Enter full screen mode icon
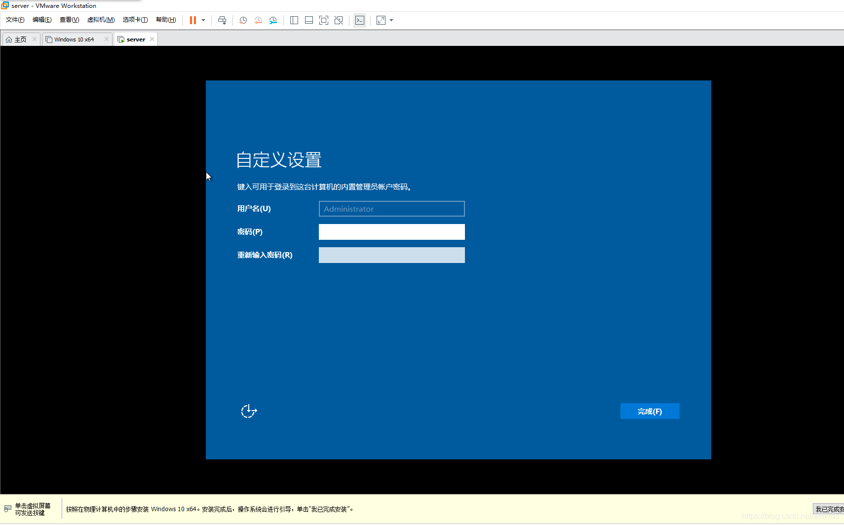The height and width of the screenshot is (525, 844). [324, 20]
